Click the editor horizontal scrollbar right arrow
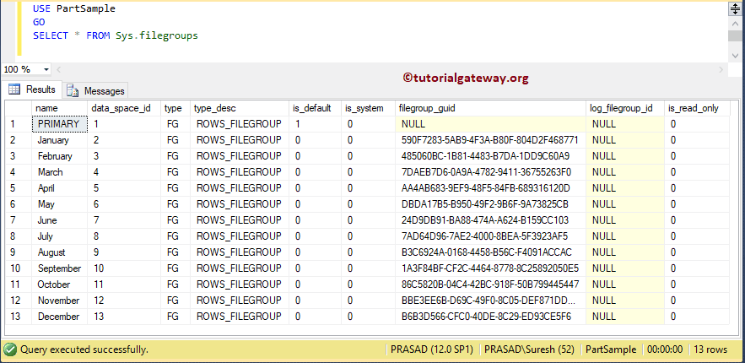The width and height of the screenshot is (745, 363). point(721,69)
